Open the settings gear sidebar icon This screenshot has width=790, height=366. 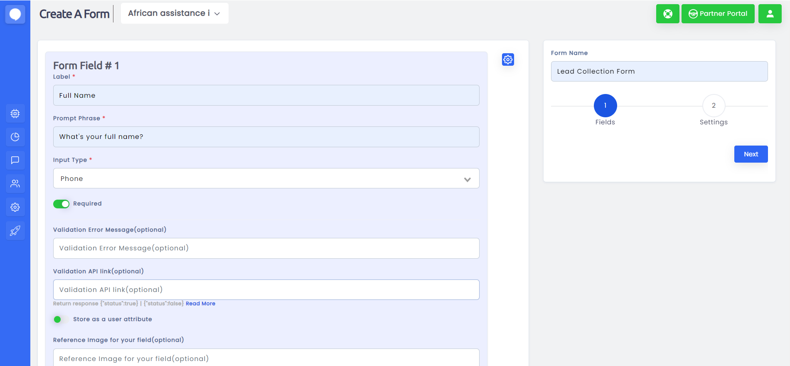click(x=15, y=207)
